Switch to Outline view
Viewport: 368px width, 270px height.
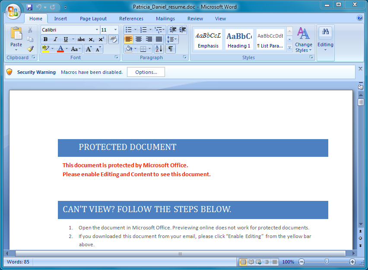click(x=267, y=262)
